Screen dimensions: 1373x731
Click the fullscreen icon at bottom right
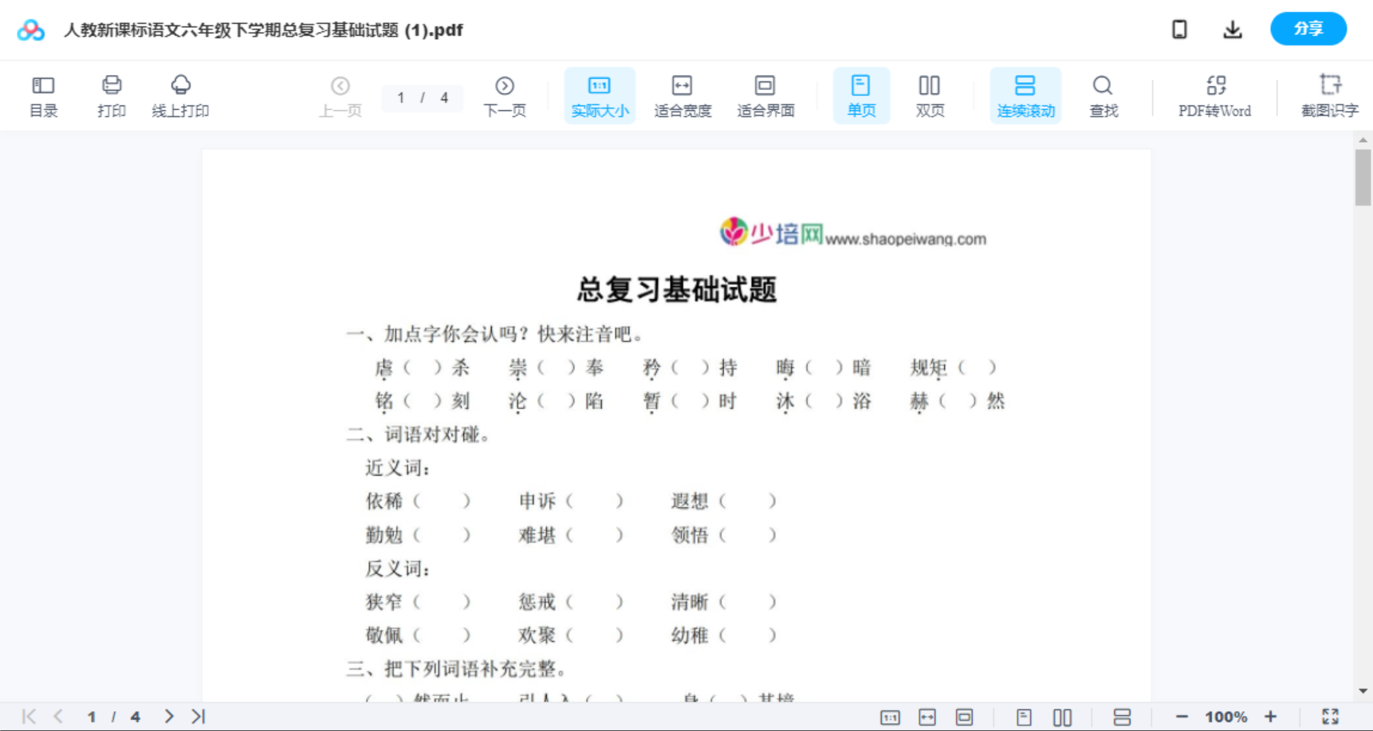(1330, 716)
